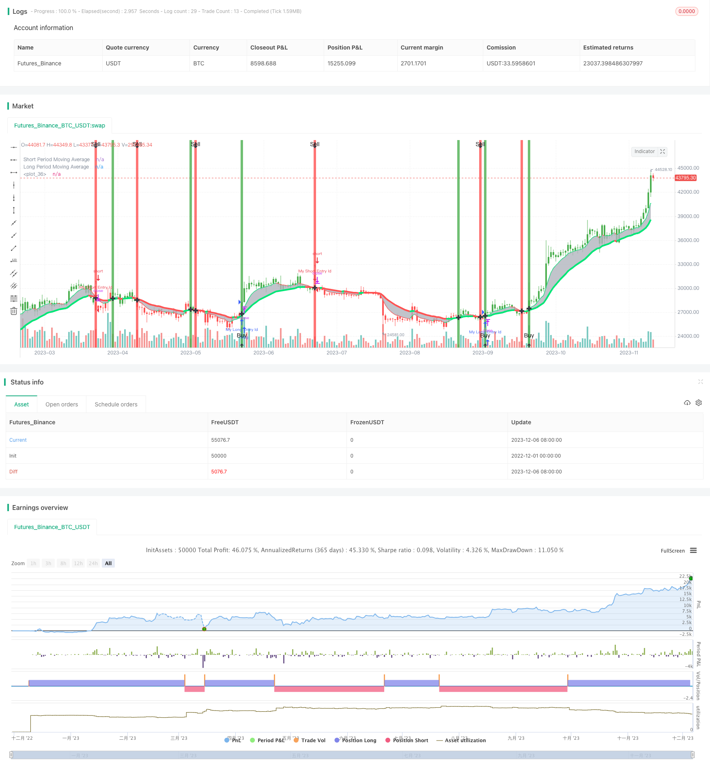This screenshot has width=710, height=771.
Task: Click the Current link in asset table
Action: [18, 440]
